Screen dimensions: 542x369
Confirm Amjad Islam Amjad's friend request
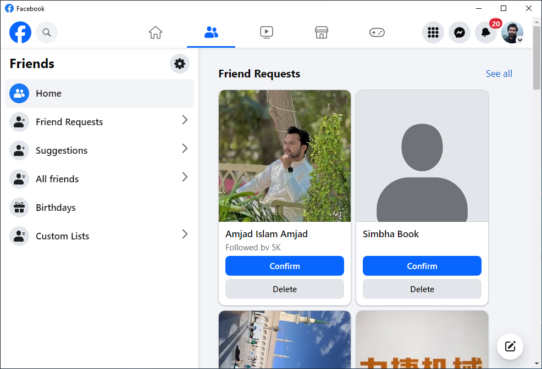click(284, 266)
